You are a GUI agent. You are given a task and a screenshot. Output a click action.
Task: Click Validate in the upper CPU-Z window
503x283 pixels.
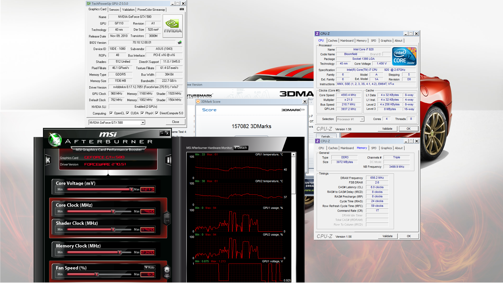[x=387, y=129]
